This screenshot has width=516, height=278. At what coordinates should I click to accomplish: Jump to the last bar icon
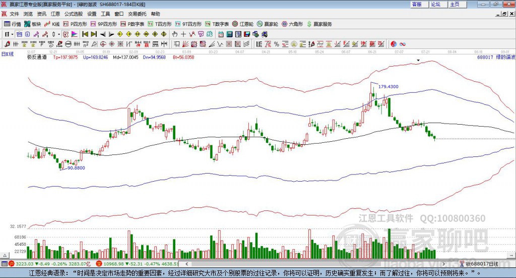pyautogui.click(x=94, y=34)
